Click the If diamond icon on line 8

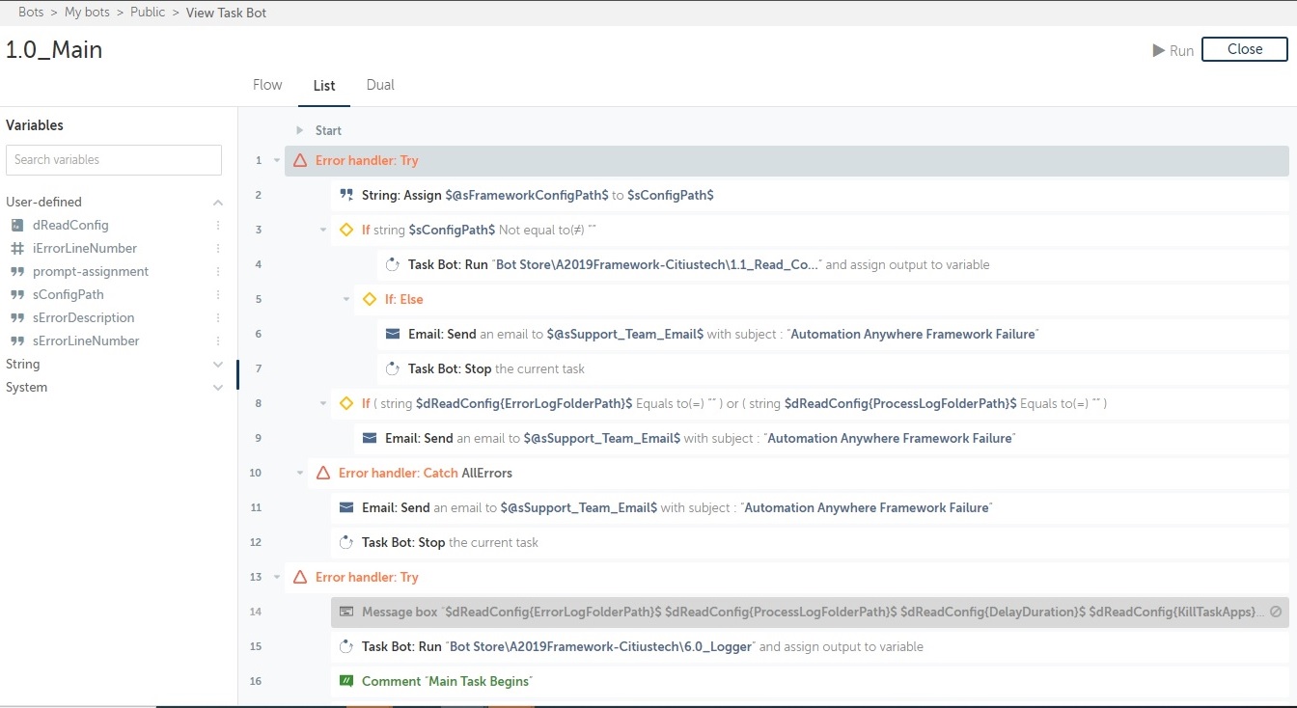[346, 403]
